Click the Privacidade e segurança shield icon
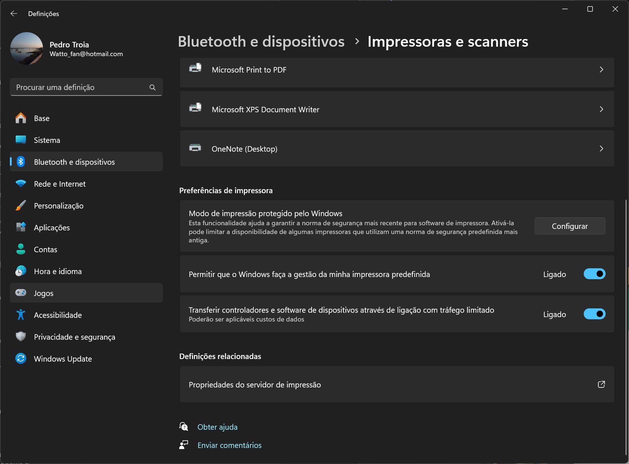This screenshot has height=464, width=629. tap(21, 336)
